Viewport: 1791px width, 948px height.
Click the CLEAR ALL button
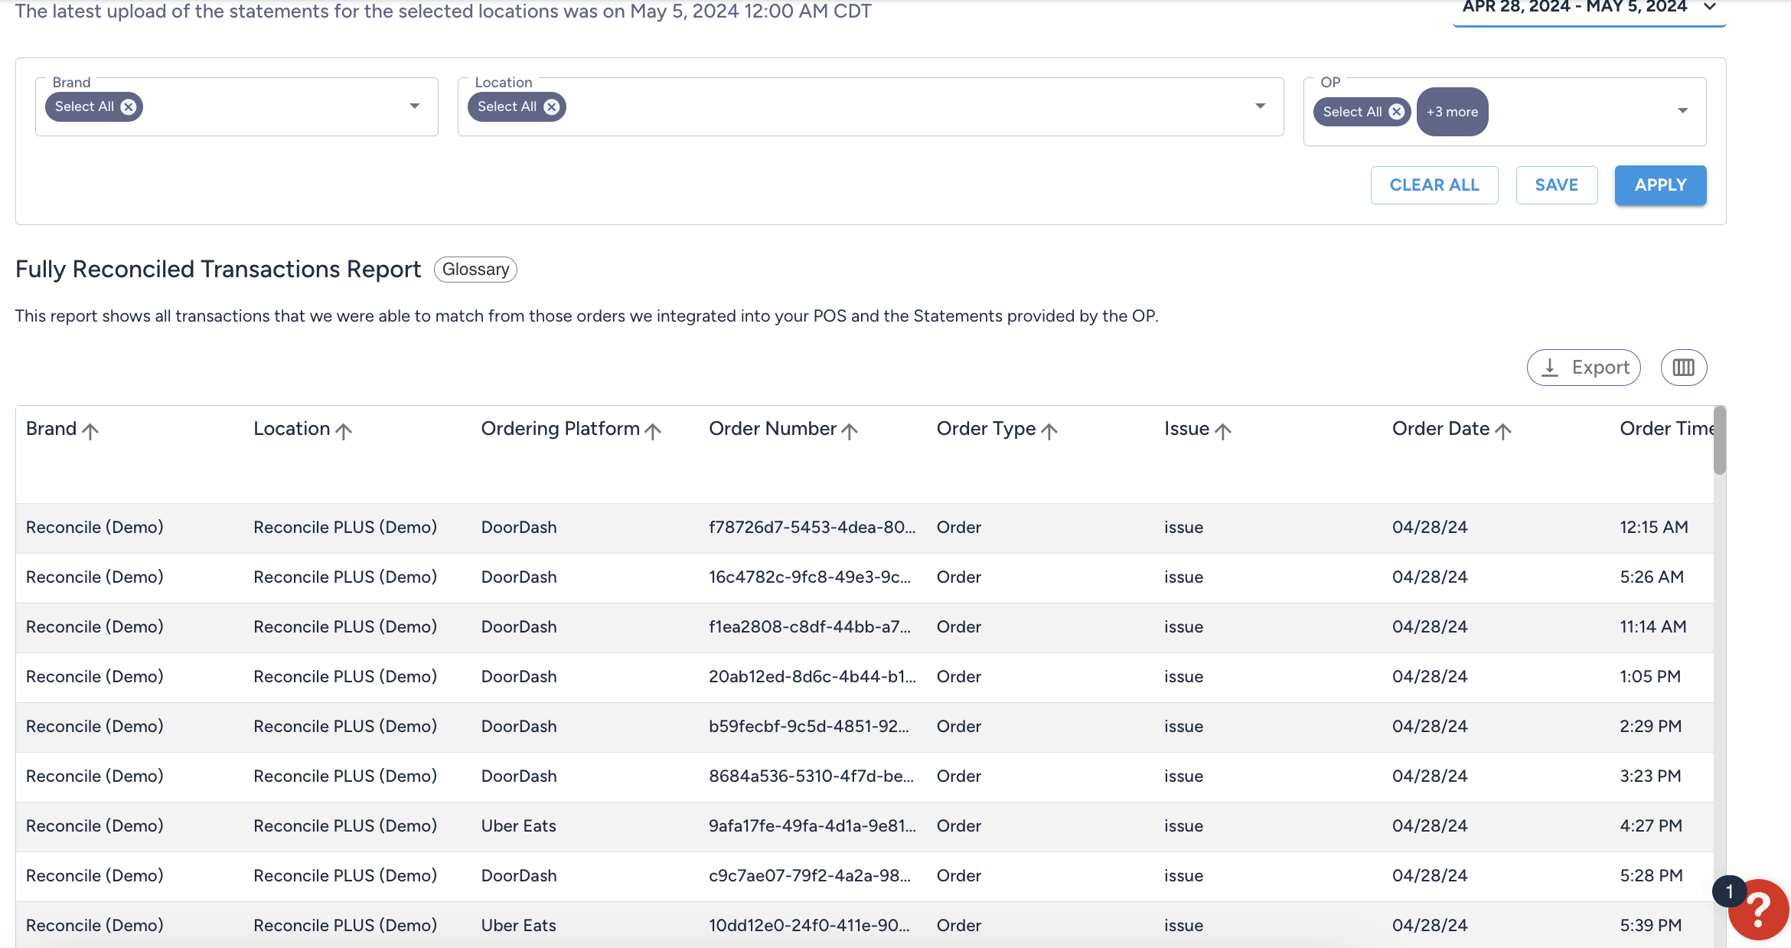tap(1434, 185)
